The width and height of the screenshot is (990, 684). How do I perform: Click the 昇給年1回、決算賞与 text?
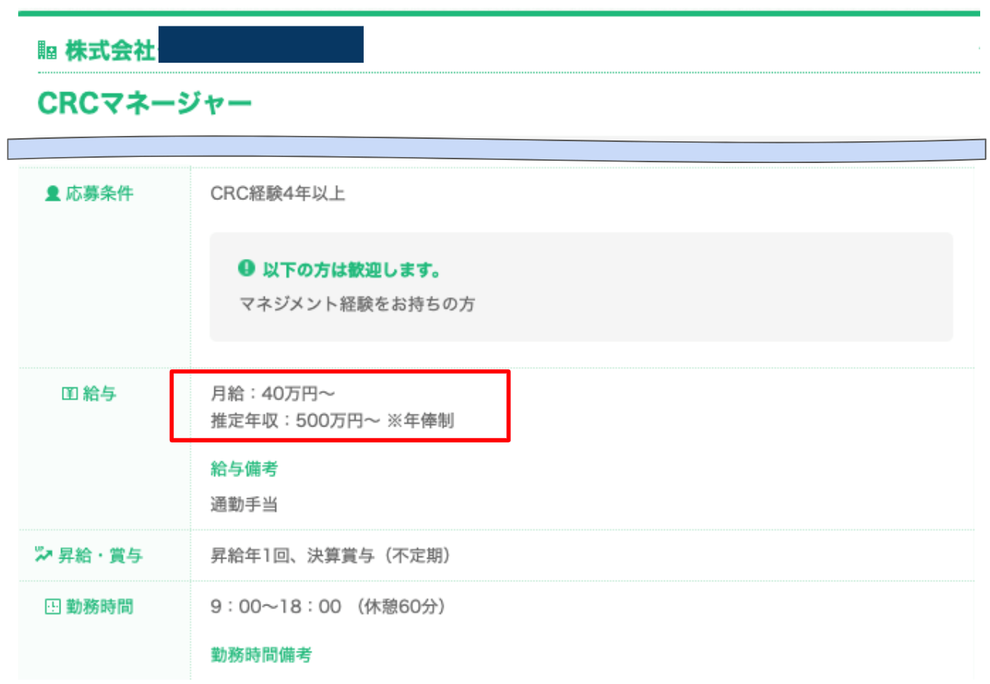(331, 556)
